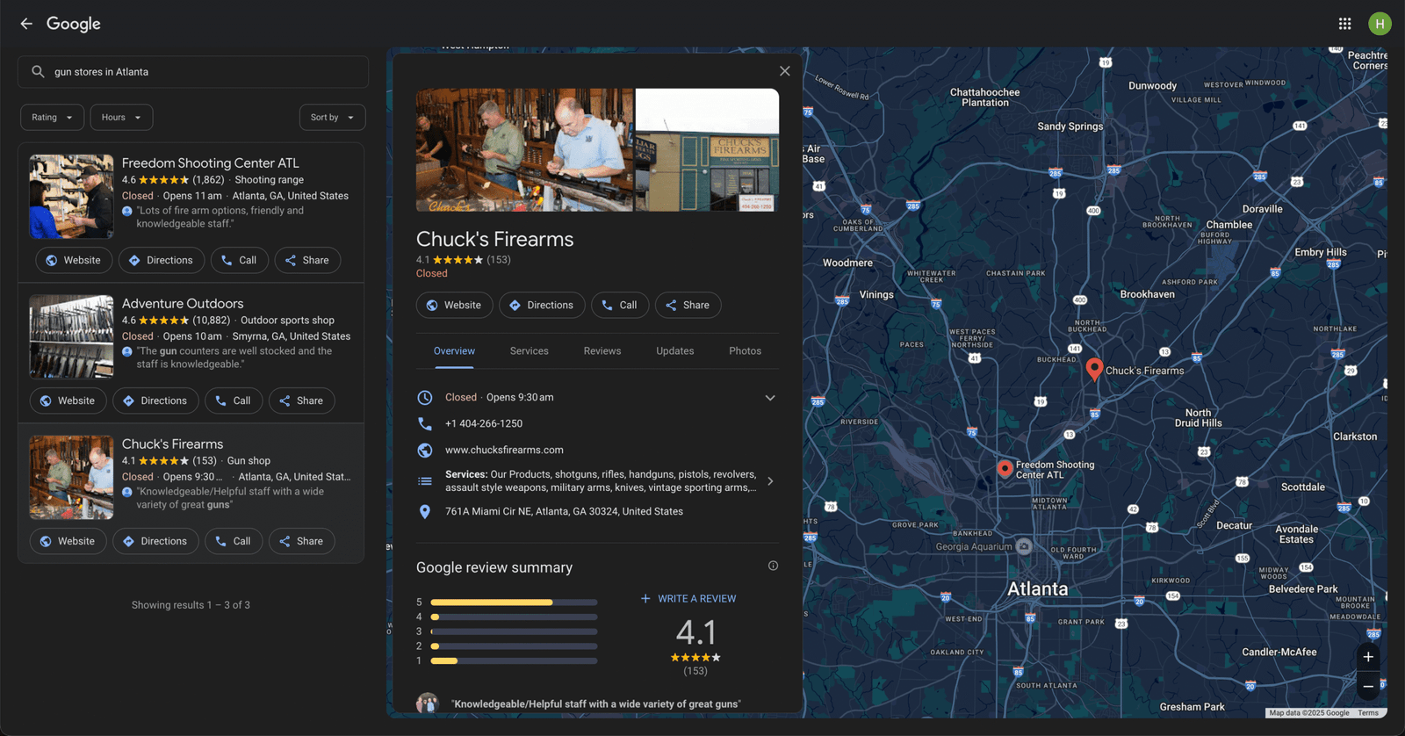Get Directions in the Chuck's Firearms detail panel
This screenshot has width=1405, height=736.
tap(542, 305)
